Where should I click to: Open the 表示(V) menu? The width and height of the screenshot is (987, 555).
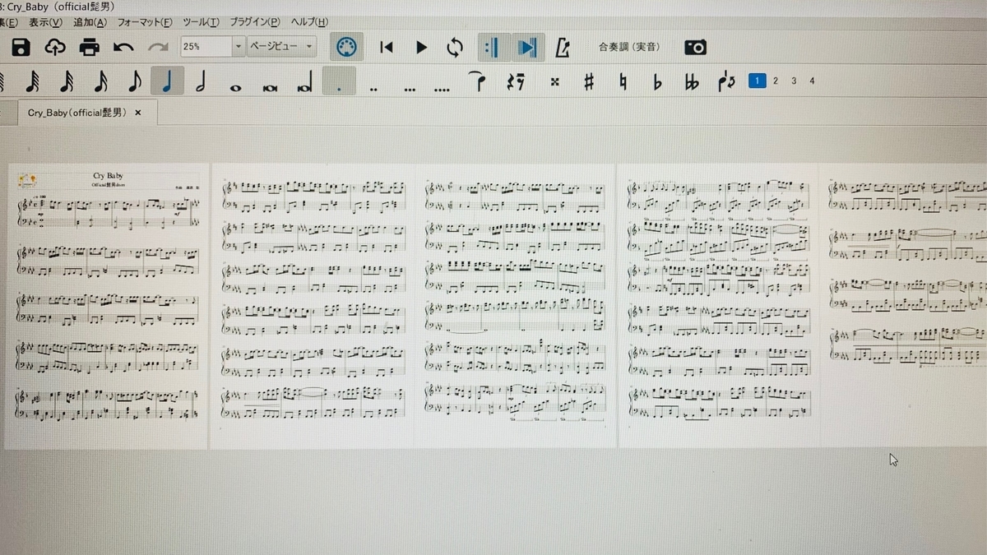(45, 21)
